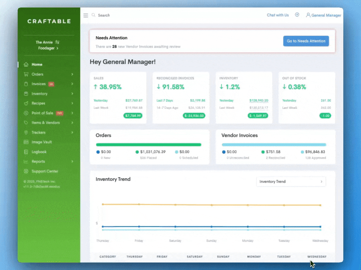Click the Home house icon
This screenshot has height=270, width=361.
pos(26,64)
